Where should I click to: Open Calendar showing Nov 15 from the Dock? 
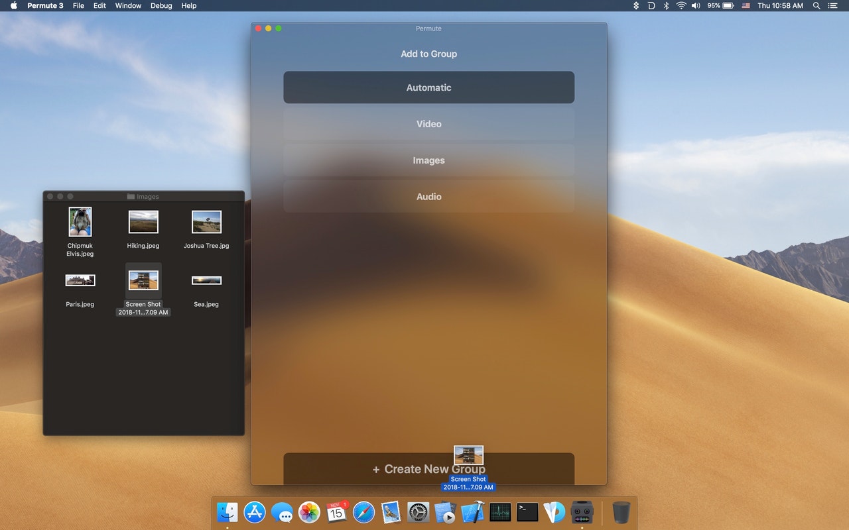336,512
